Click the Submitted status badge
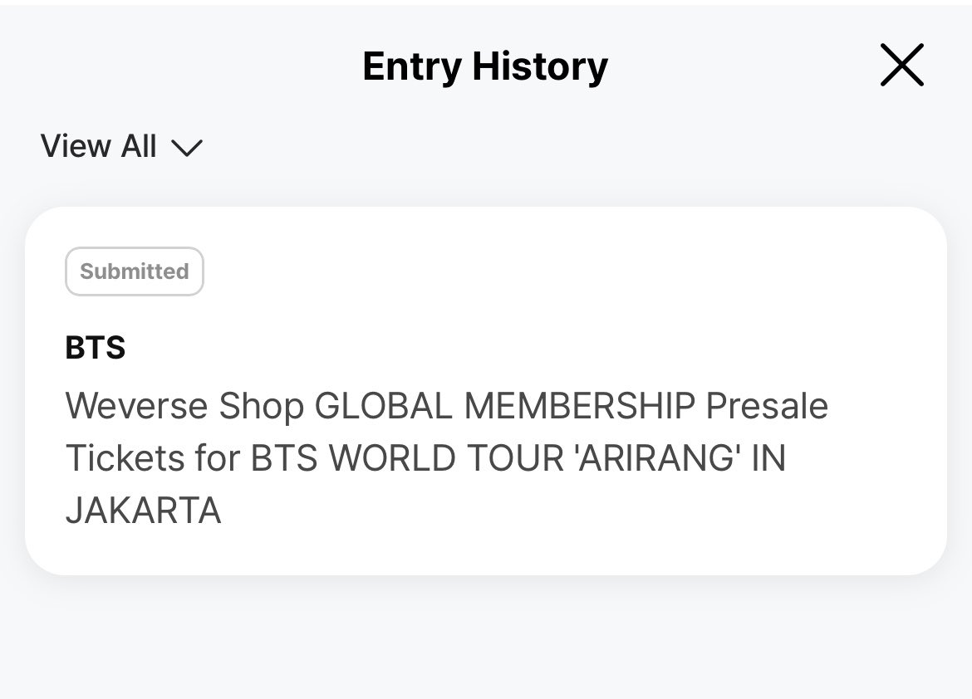 pyautogui.click(x=135, y=271)
